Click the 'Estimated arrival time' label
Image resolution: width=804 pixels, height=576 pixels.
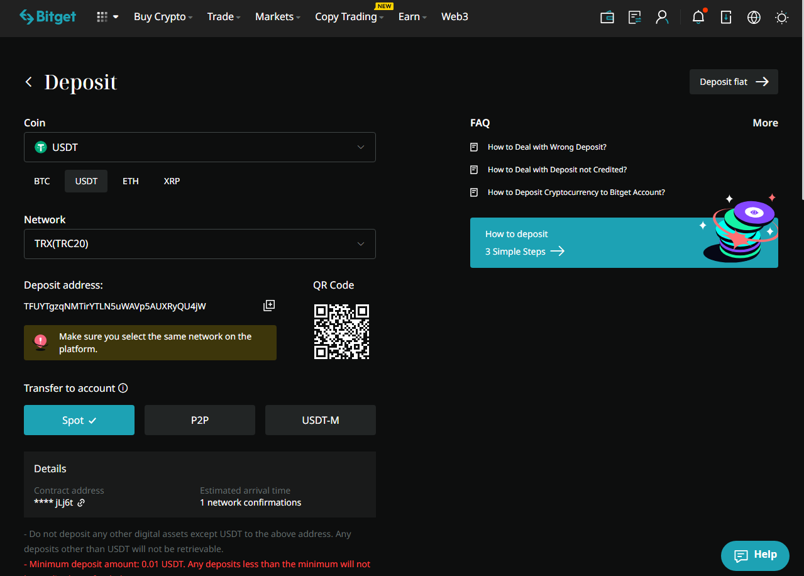(x=245, y=490)
